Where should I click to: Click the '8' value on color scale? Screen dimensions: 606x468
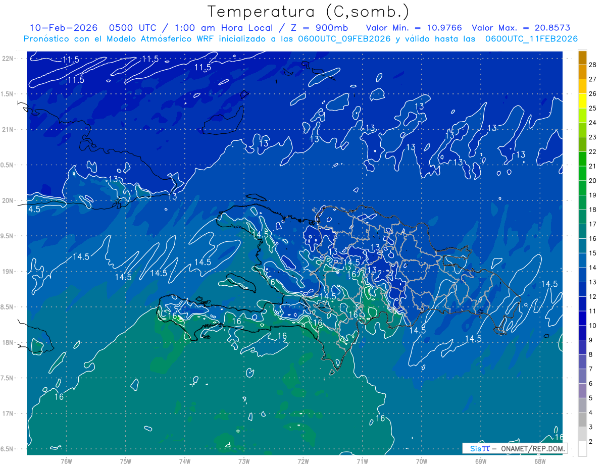click(x=591, y=355)
